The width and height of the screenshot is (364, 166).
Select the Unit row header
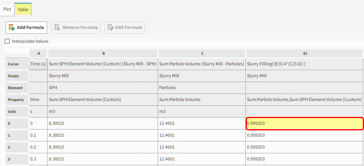tap(17, 112)
